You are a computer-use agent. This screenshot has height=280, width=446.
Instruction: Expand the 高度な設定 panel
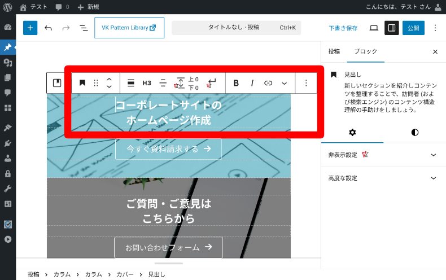(x=383, y=178)
